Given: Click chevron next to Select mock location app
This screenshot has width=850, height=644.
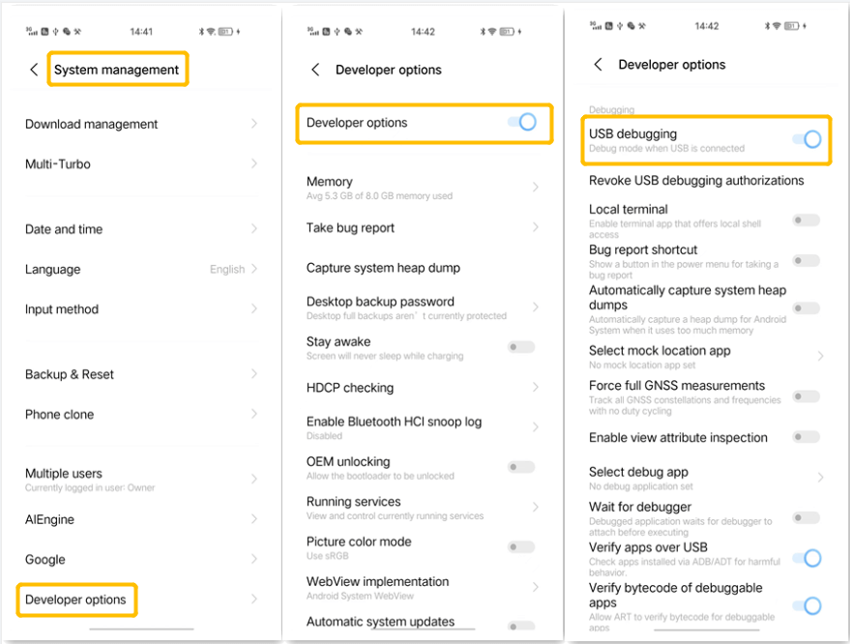Looking at the screenshot, I should pyautogui.click(x=820, y=357).
